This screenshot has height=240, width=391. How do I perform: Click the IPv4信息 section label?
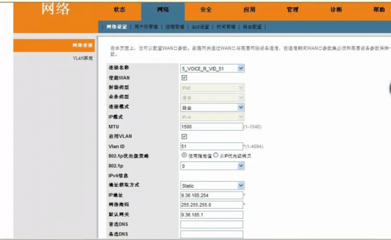click(118, 176)
